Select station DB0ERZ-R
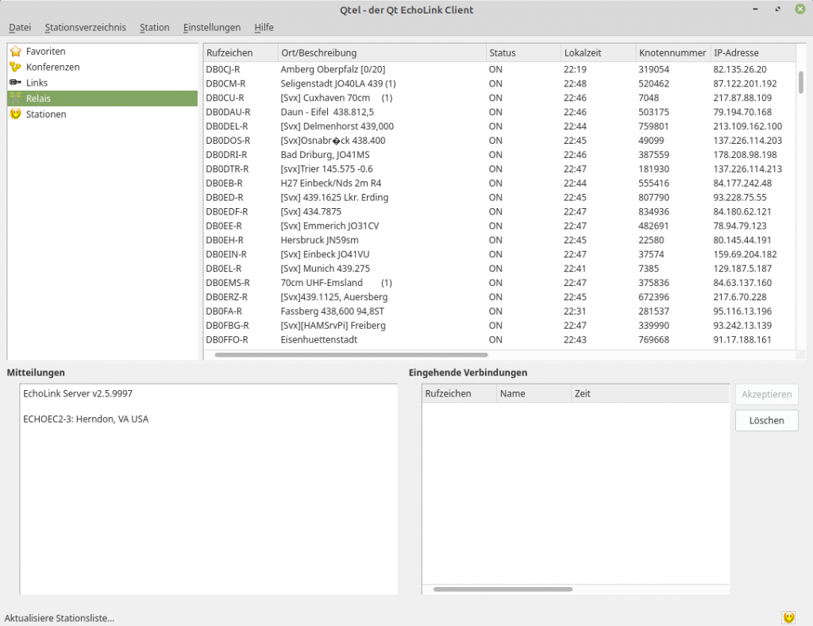Viewport: 813px width, 626px height. [226, 297]
